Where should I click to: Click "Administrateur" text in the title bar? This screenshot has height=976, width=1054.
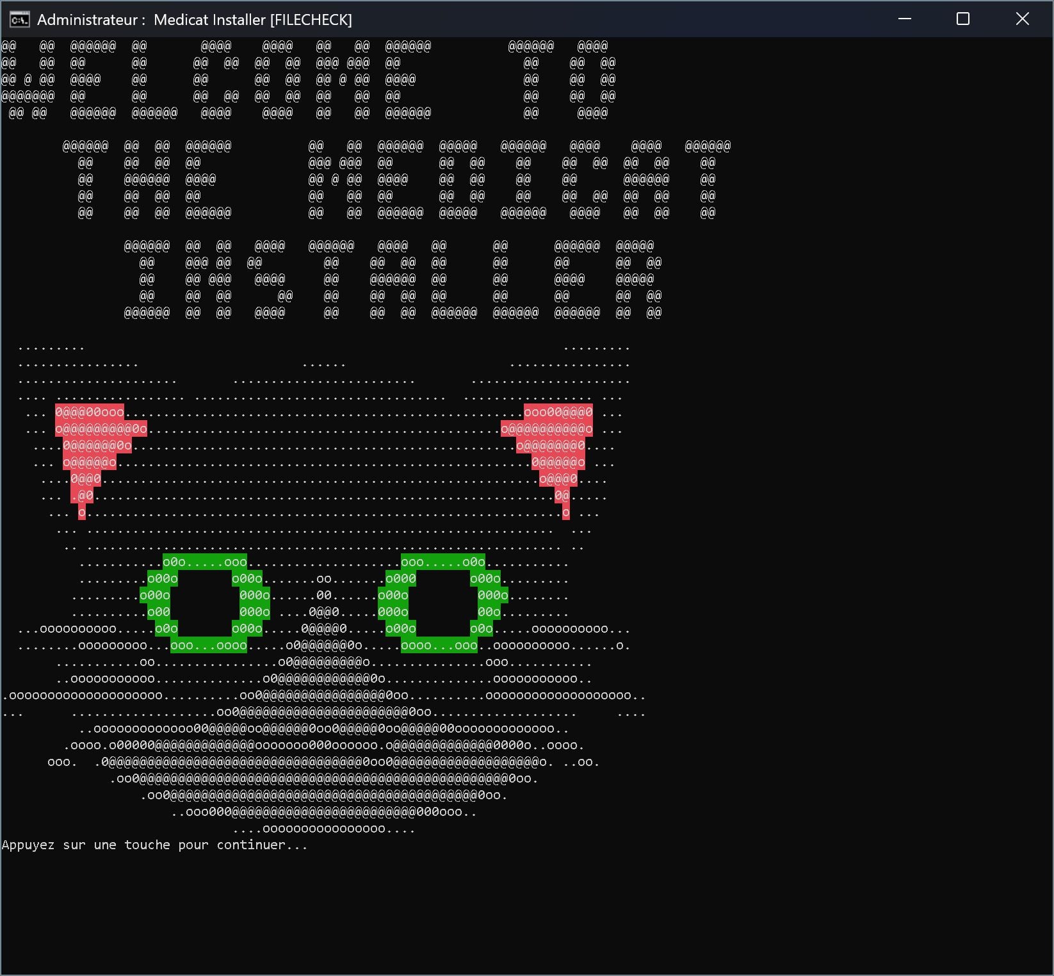(x=87, y=20)
